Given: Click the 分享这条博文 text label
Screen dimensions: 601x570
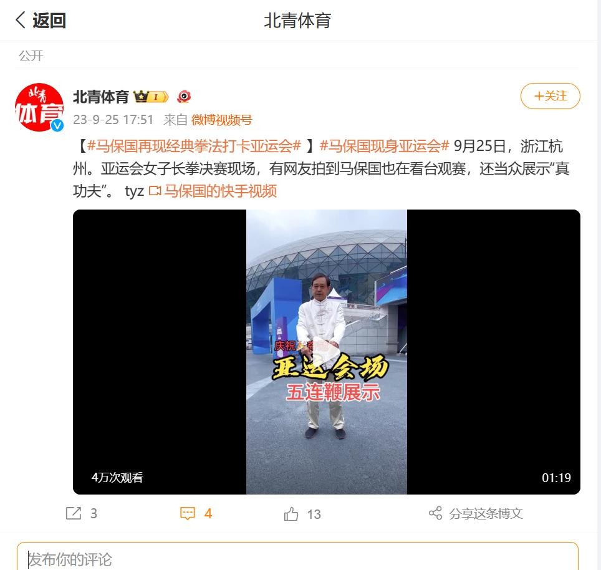Looking at the screenshot, I should pyautogui.click(x=486, y=514).
